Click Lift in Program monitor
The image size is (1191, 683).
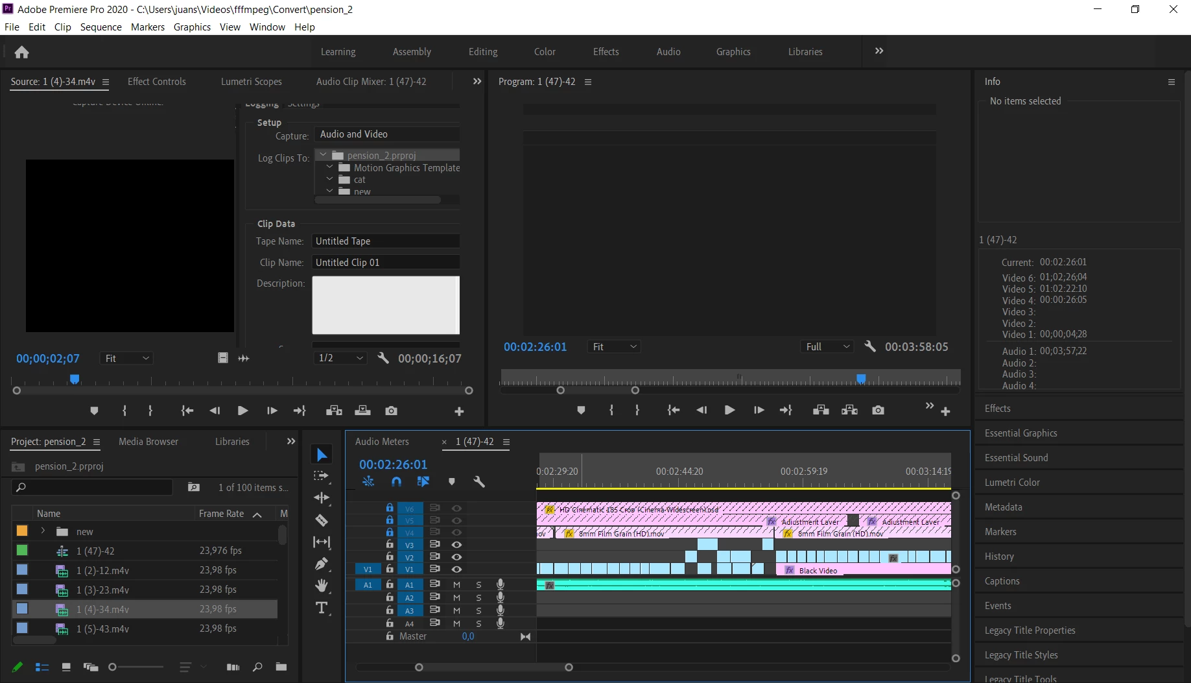pos(821,410)
